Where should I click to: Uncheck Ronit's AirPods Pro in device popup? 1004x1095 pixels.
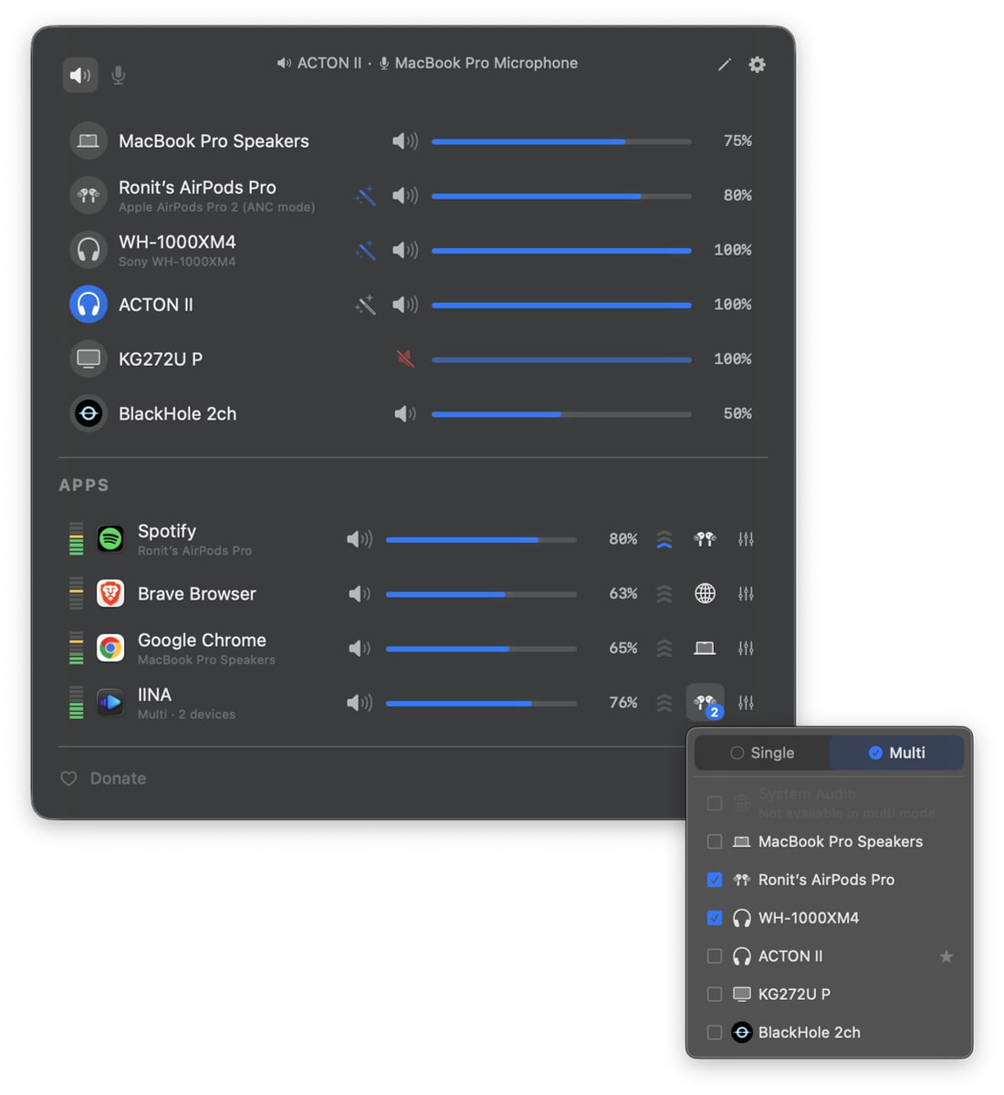click(715, 880)
